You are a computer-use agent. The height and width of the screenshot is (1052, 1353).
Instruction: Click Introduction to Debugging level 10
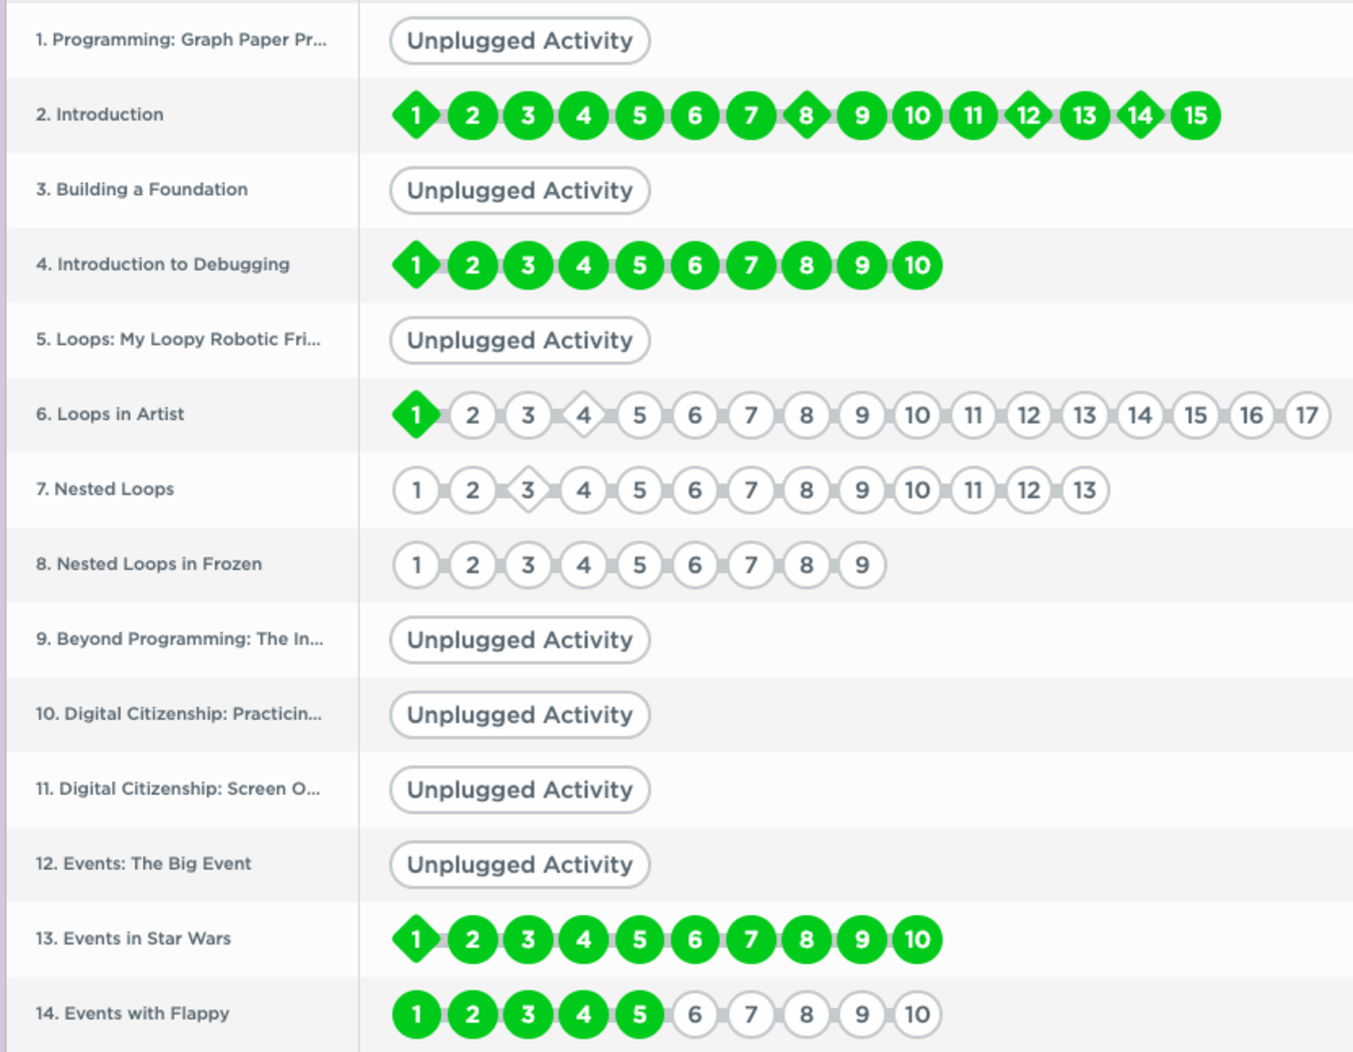pyautogui.click(x=917, y=265)
